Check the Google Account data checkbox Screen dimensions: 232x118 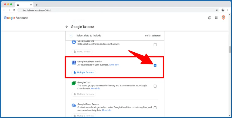[155, 45]
